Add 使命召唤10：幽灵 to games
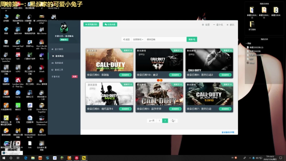The width and height of the screenshot is (286, 161). tap(175, 75)
